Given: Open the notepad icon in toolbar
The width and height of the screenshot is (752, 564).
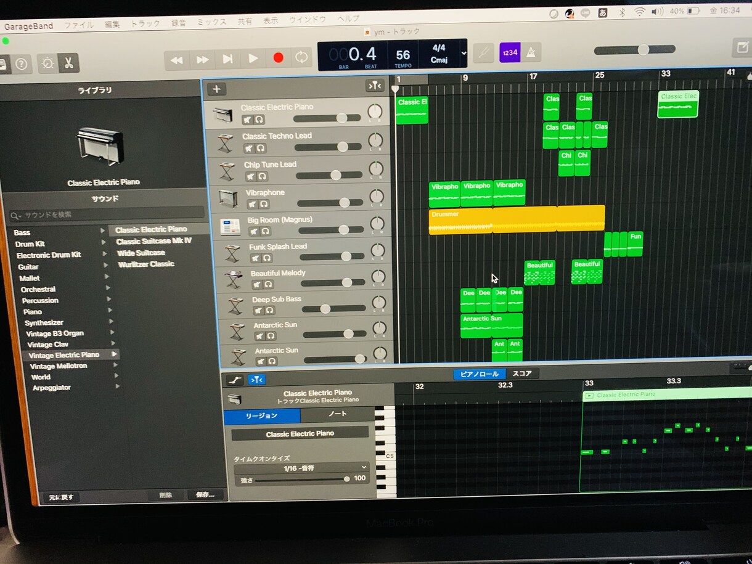Looking at the screenshot, I should pyautogui.click(x=742, y=48).
